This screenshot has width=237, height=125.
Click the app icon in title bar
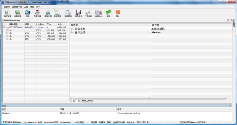(x=3, y=2)
